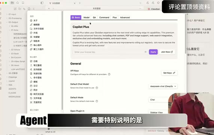
Task: Toggle the left sidebar panel icon
Action: coord(42,3)
